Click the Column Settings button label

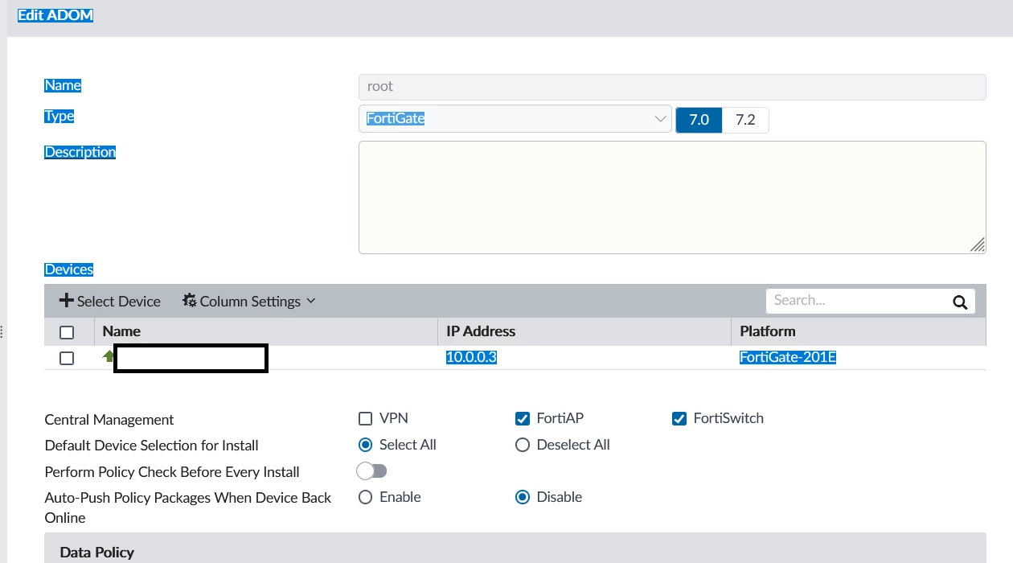[x=250, y=301]
